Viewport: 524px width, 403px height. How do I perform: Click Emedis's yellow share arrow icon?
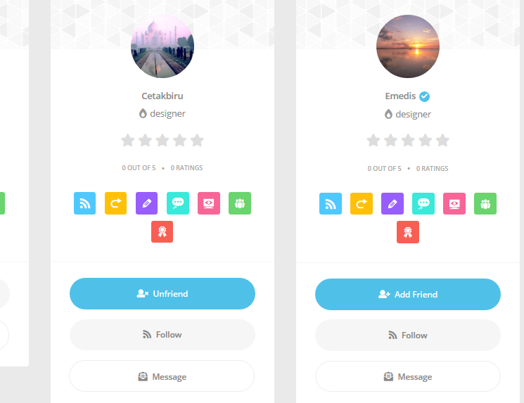point(362,203)
